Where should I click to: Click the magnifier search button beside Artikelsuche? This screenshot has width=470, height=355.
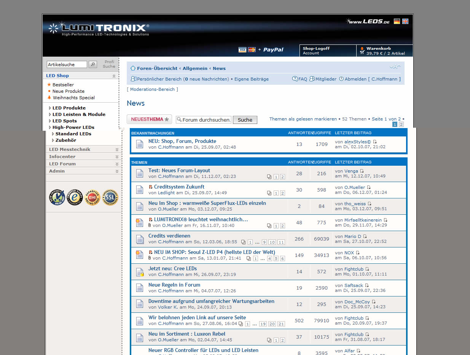(x=92, y=65)
